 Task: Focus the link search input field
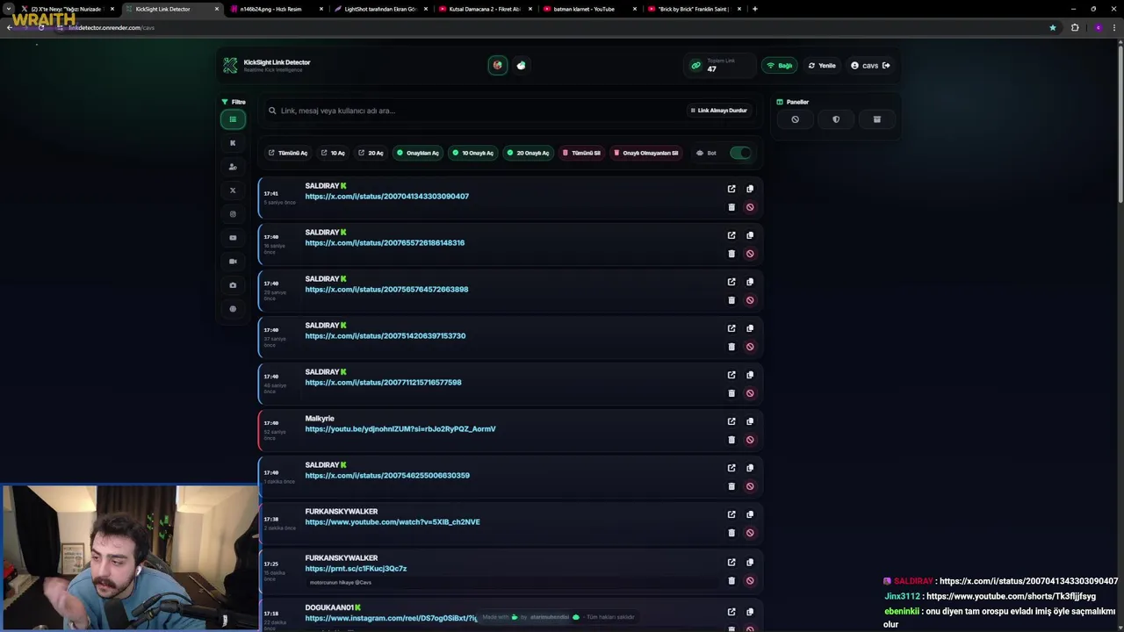474,111
